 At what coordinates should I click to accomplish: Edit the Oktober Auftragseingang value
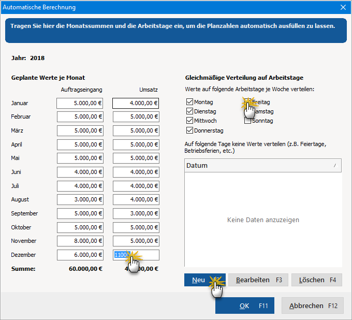pos(80,227)
